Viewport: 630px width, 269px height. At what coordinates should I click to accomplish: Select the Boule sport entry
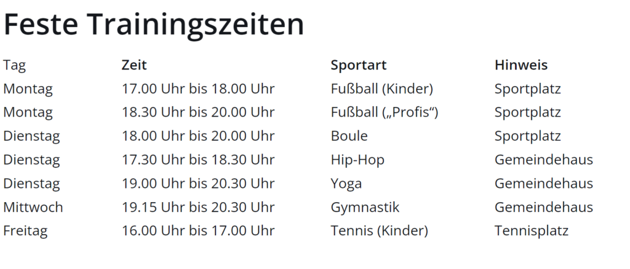click(x=349, y=136)
